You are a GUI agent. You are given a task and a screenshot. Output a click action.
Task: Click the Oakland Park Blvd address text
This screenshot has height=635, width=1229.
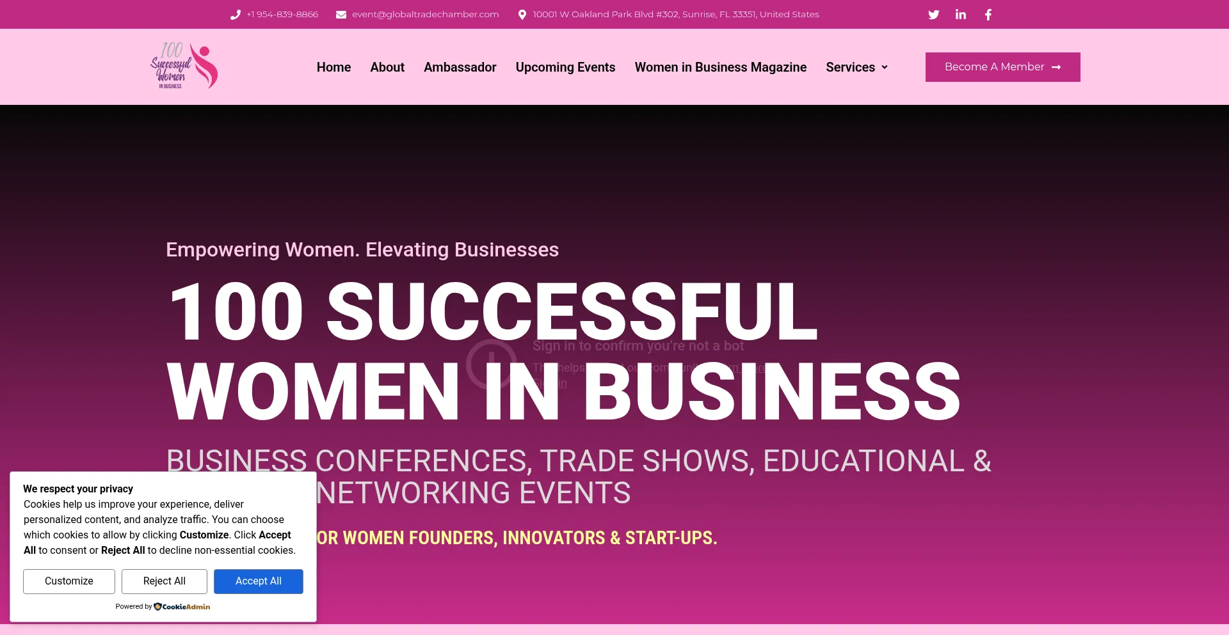click(676, 15)
